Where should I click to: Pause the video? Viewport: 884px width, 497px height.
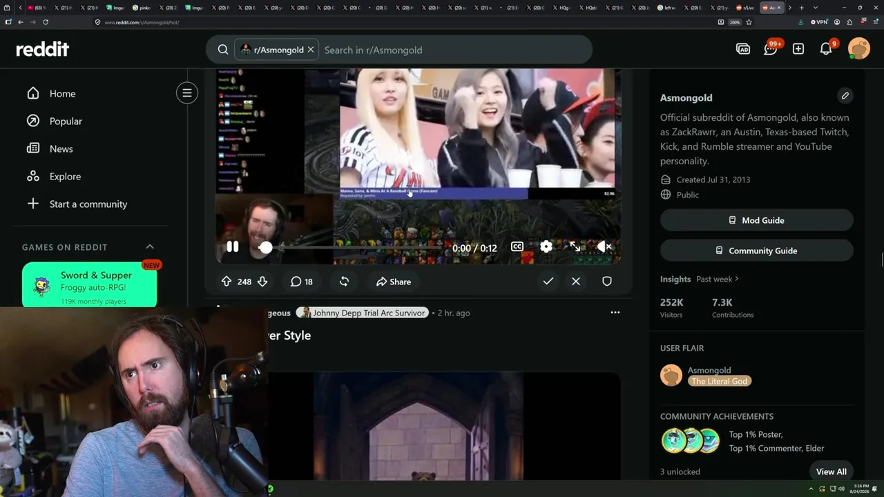(x=233, y=246)
